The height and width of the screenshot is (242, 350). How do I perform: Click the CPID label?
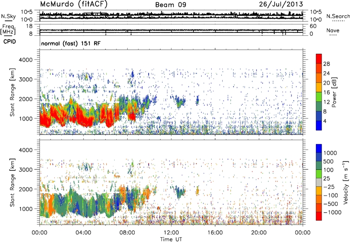pyautogui.click(x=10, y=41)
